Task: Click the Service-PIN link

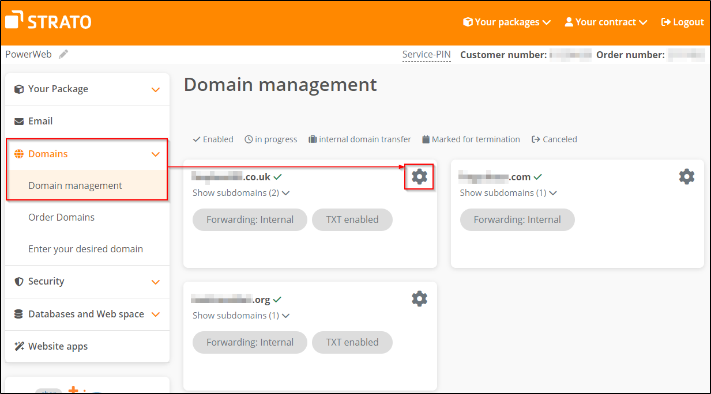Action: (426, 54)
